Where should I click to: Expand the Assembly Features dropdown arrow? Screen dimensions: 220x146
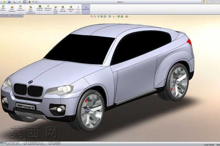tap(40, 13)
